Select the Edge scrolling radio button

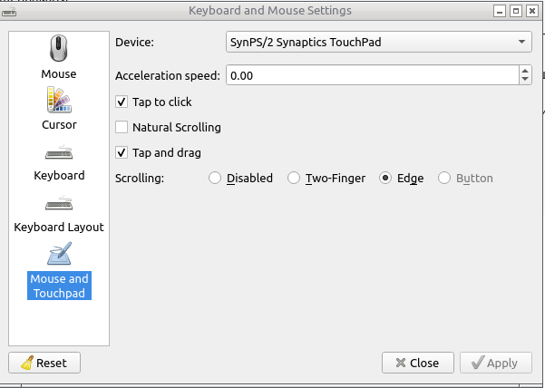385,179
